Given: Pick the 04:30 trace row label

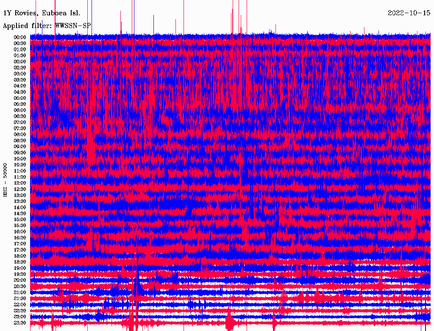Looking at the screenshot, I should [x=20, y=92].
